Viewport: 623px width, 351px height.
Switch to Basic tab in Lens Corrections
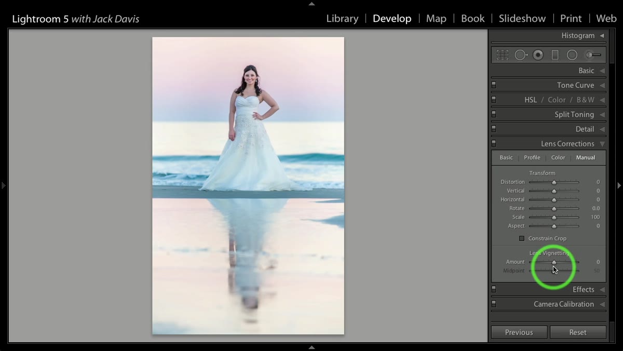pyautogui.click(x=506, y=157)
